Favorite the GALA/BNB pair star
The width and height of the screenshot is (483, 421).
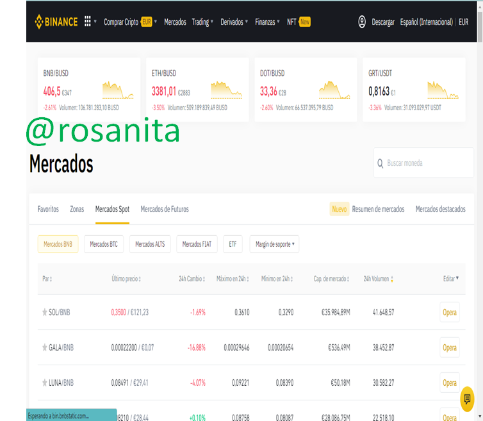click(x=45, y=348)
